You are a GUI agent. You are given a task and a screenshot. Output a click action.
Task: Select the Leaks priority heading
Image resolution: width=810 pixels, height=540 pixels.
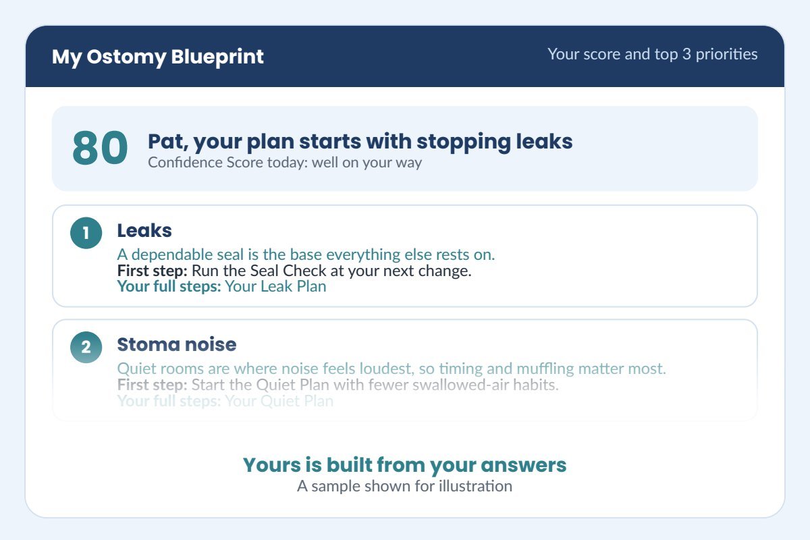point(144,230)
